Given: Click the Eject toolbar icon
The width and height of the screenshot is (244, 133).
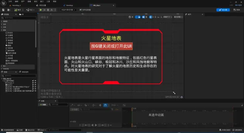Looking at the screenshot, I should coord(52,10).
